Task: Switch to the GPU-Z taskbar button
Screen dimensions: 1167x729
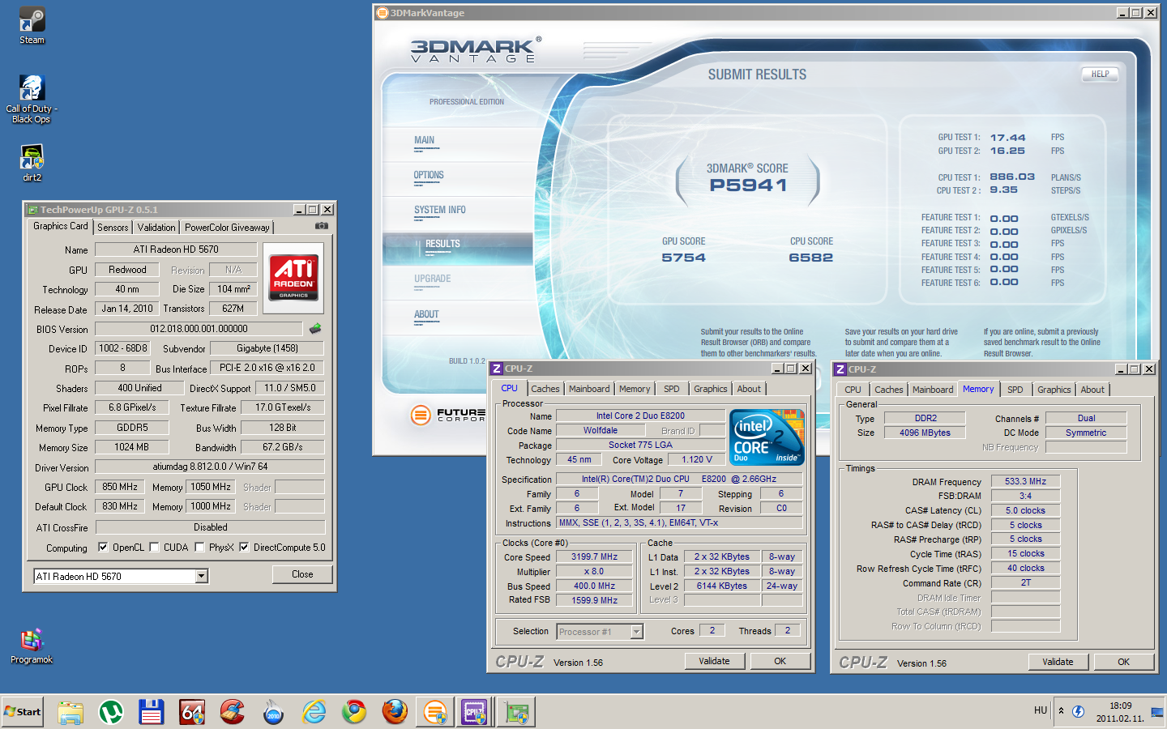Action: pos(516,712)
